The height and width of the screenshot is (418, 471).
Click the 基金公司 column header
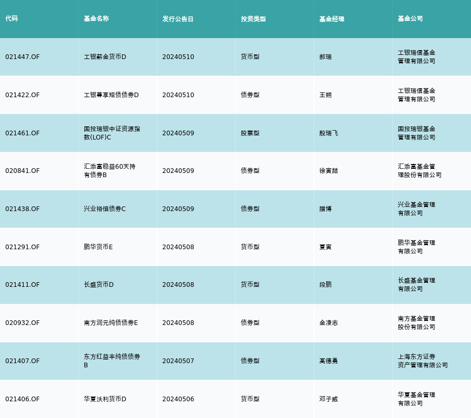[410, 19]
